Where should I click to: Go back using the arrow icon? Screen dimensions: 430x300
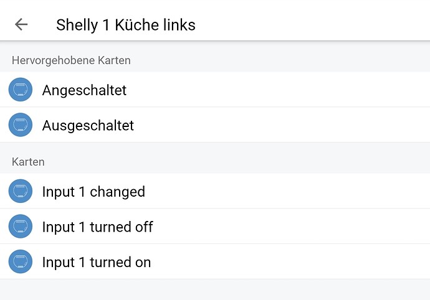pos(21,24)
